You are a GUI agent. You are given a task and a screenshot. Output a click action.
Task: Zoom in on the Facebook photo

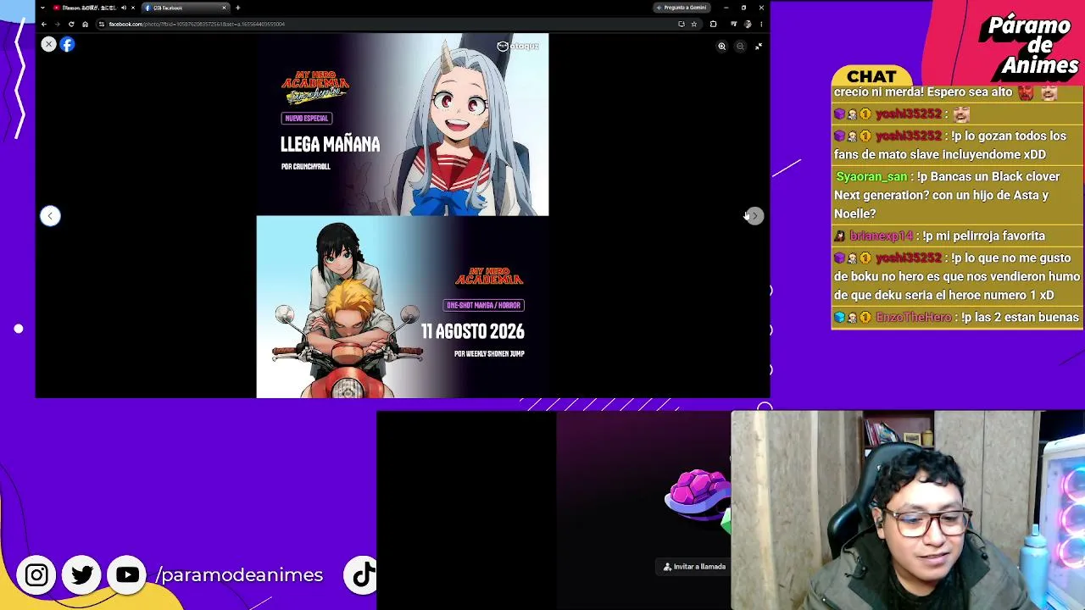pos(722,47)
